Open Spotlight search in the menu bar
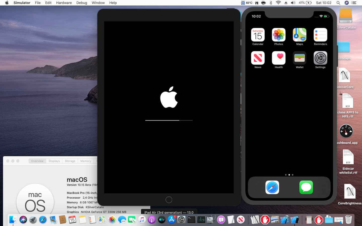 coord(338,3)
